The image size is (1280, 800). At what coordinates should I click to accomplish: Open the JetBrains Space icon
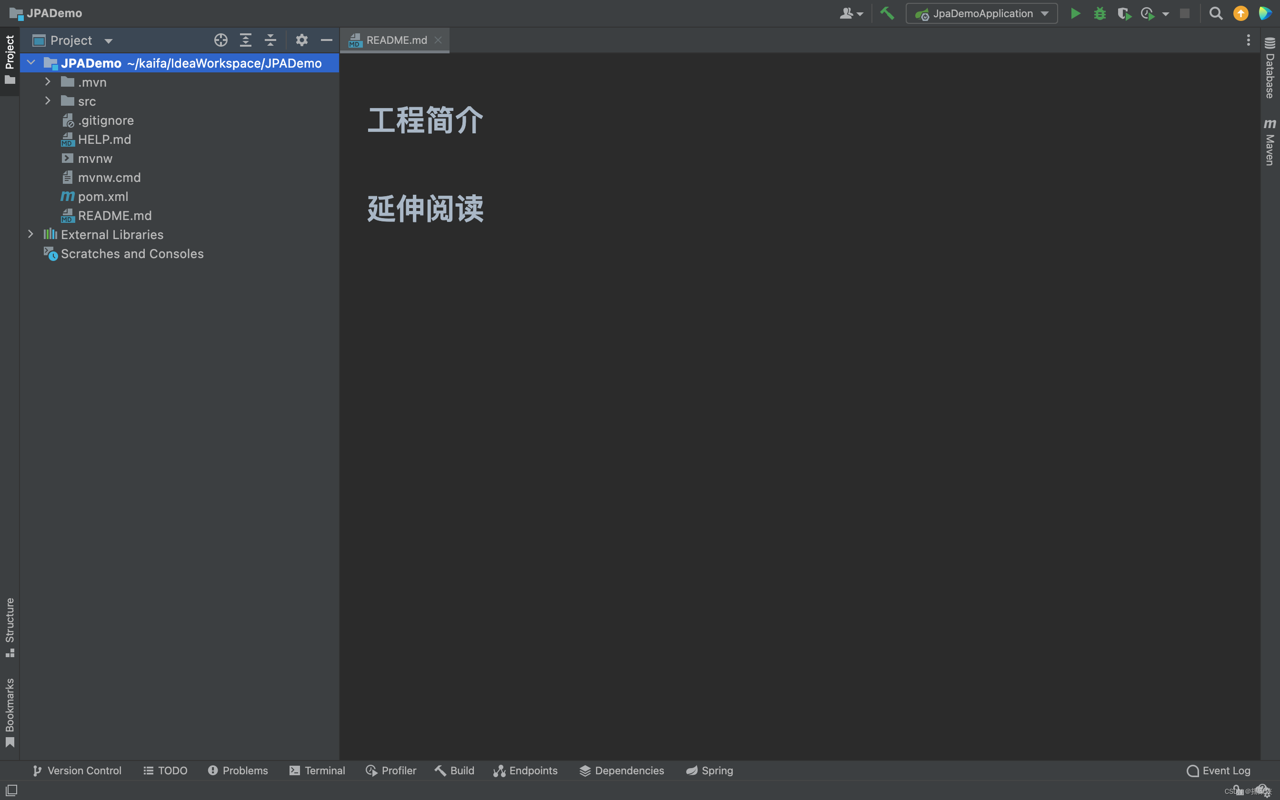(1265, 13)
